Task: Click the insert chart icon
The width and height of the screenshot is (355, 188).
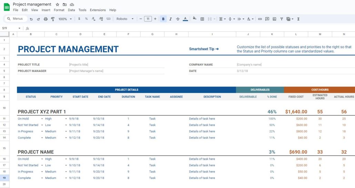Action: pos(274,19)
